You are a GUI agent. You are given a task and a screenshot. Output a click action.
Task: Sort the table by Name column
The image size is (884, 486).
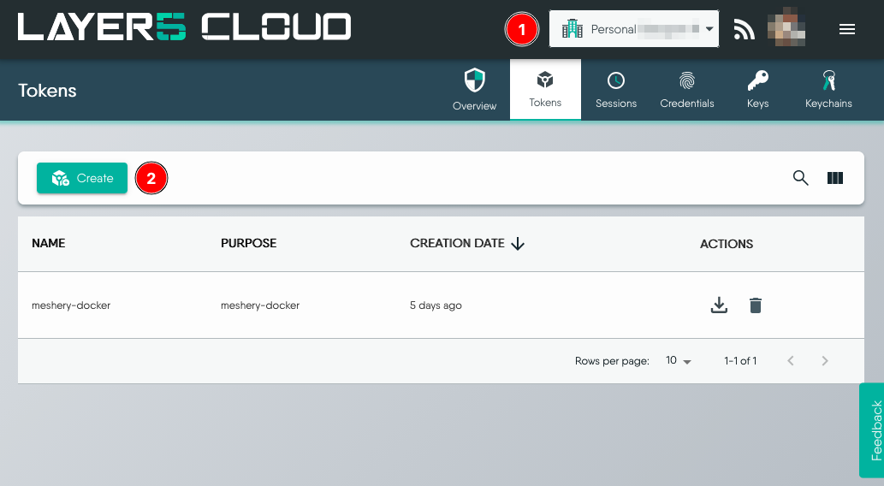pyautogui.click(x=49, y=243)
